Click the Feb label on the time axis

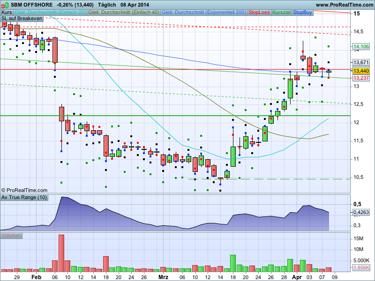click(37, 277)
